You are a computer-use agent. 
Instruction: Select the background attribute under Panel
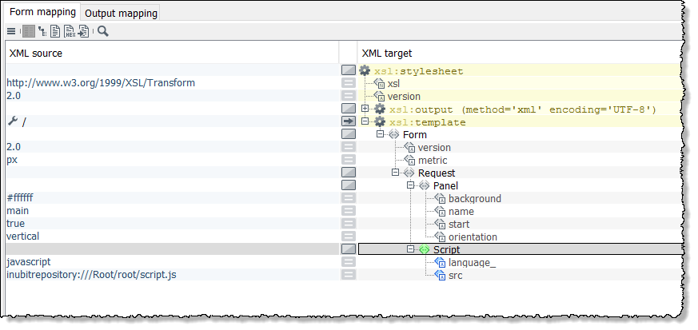point(474,198)
